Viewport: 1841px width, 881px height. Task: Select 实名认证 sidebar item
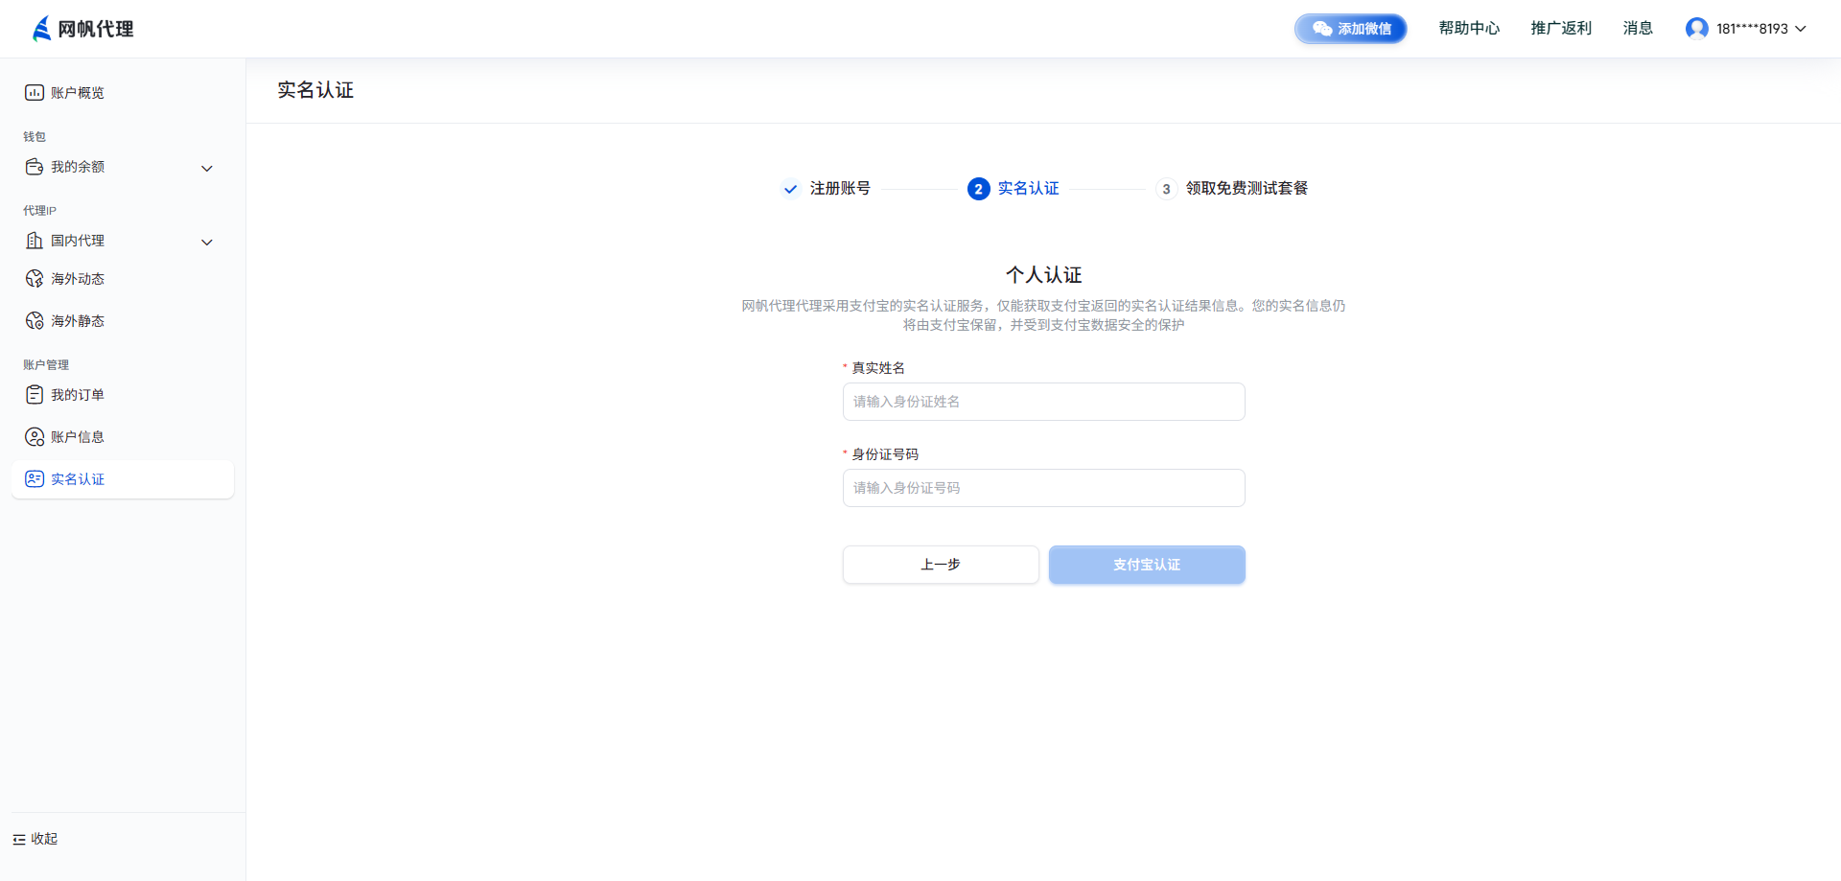[123, 479]
